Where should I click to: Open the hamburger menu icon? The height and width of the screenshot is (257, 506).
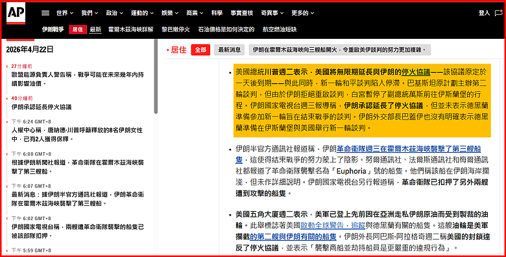tap(45, 13)
